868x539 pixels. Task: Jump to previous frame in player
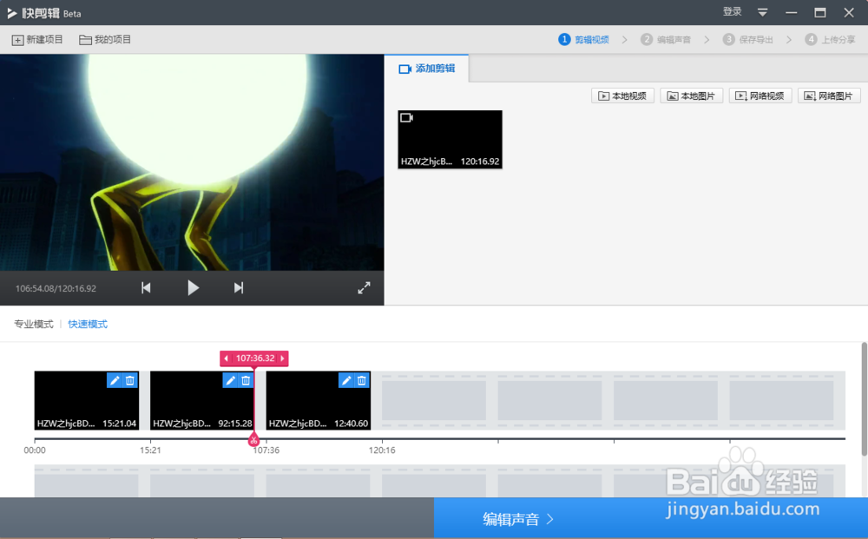pos(146,288)
